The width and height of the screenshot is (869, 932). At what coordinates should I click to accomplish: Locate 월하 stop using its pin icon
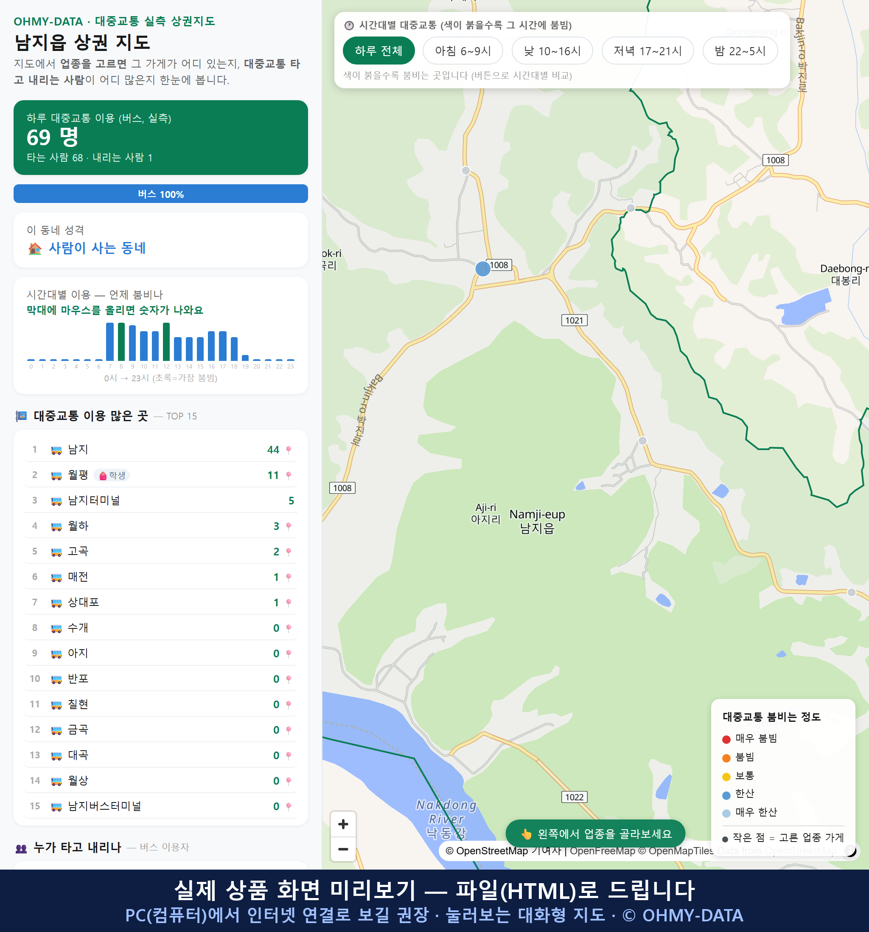289,526
